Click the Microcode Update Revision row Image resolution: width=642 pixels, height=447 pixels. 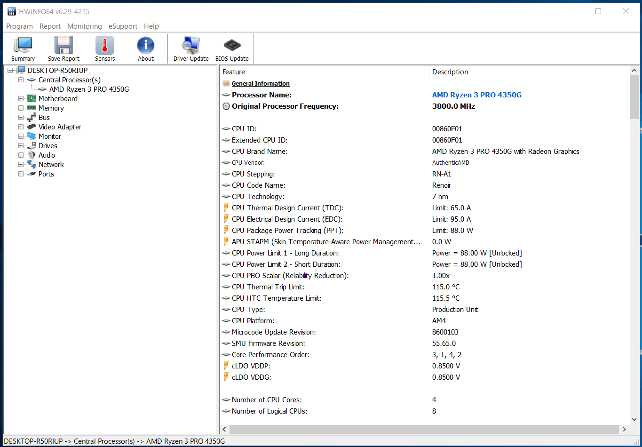tap(425, 332)
